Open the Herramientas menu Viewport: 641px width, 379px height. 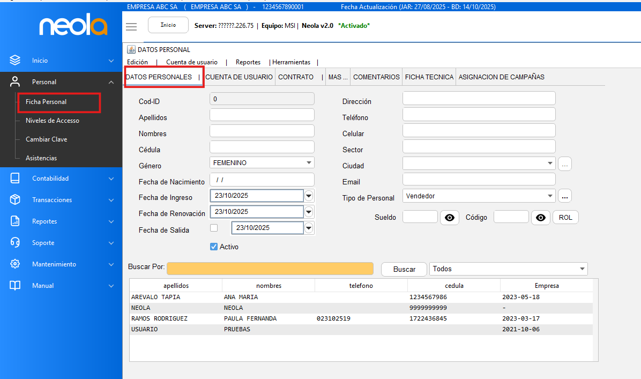291,62
